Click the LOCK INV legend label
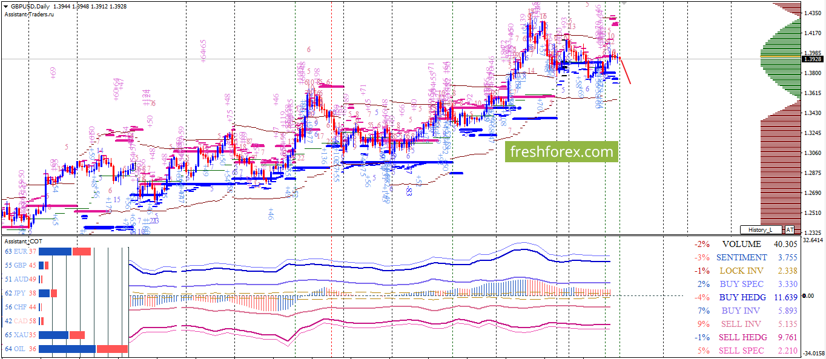This screenshot has width=826, height=359. pos(741,271)
